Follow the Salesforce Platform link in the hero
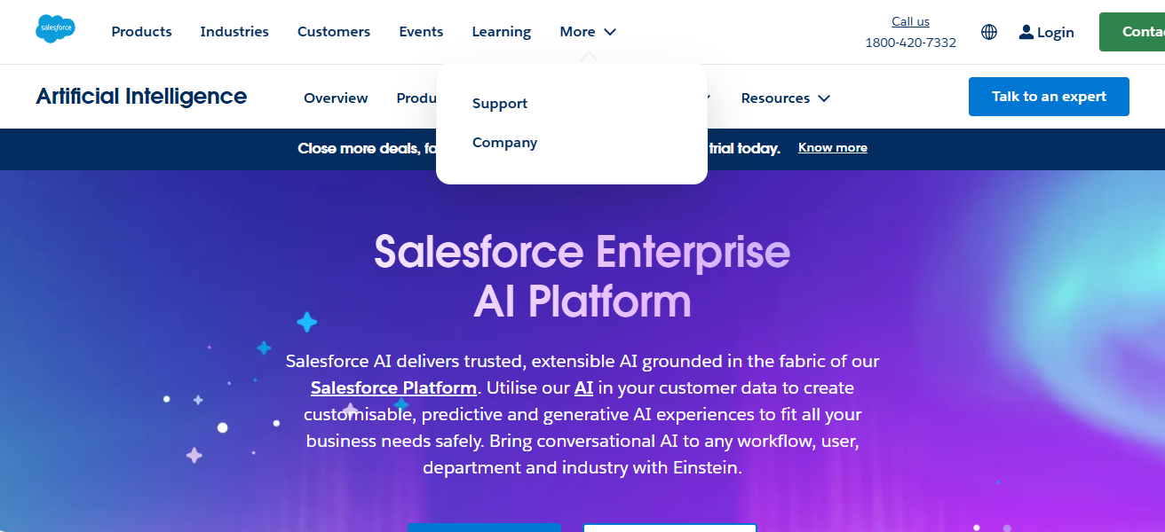This screenshot has height=532, width=1165. [x=393, y=387]
